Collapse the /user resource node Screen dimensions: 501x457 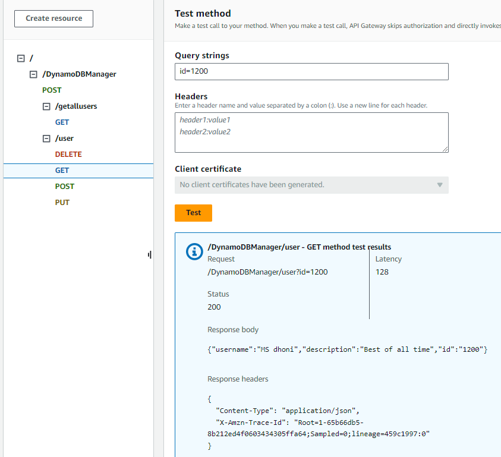pyautogui.click(x=46, y=138)
